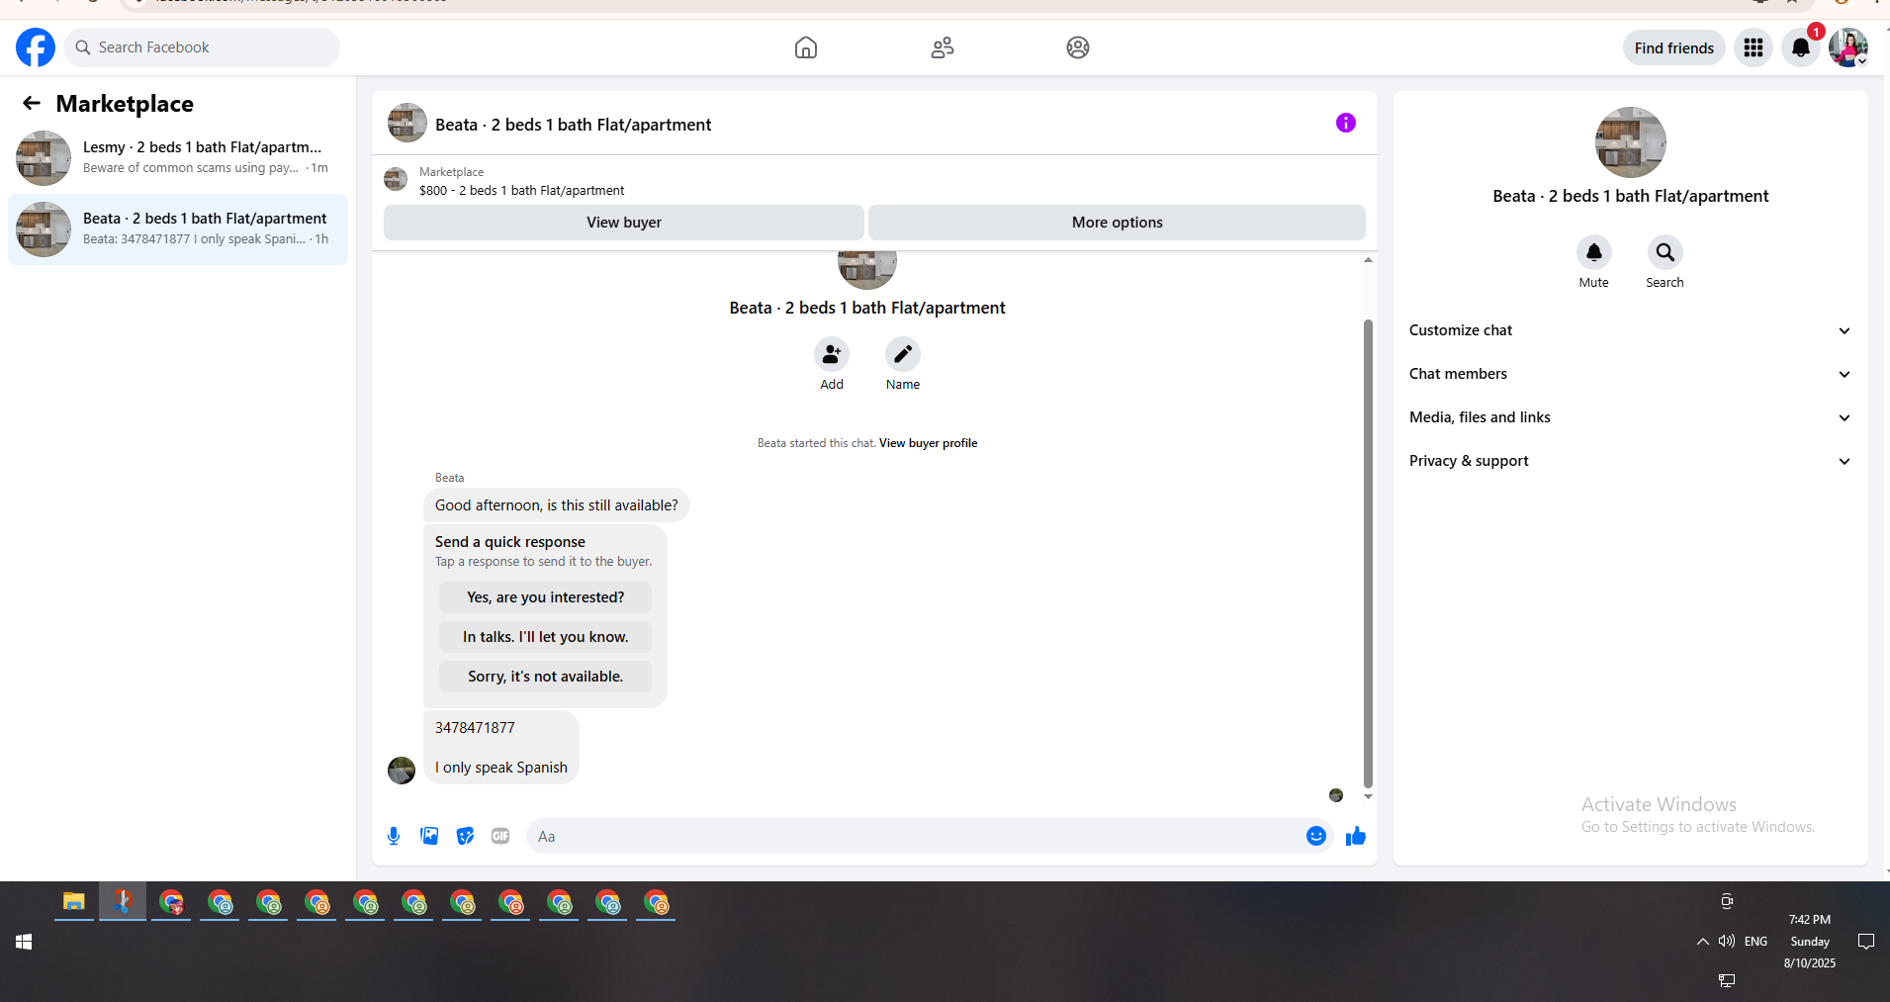Click the chat scroll down arrow
The image size is (1890, 1002).
(x=1368, y=796)
